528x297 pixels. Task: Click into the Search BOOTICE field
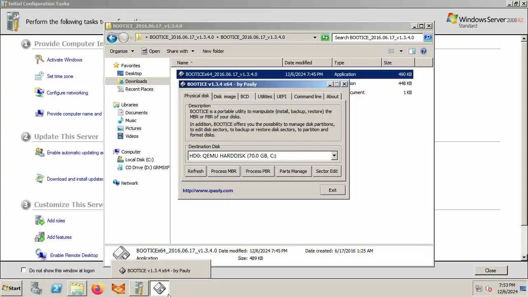pyautogui.click(x=377, y=38)
